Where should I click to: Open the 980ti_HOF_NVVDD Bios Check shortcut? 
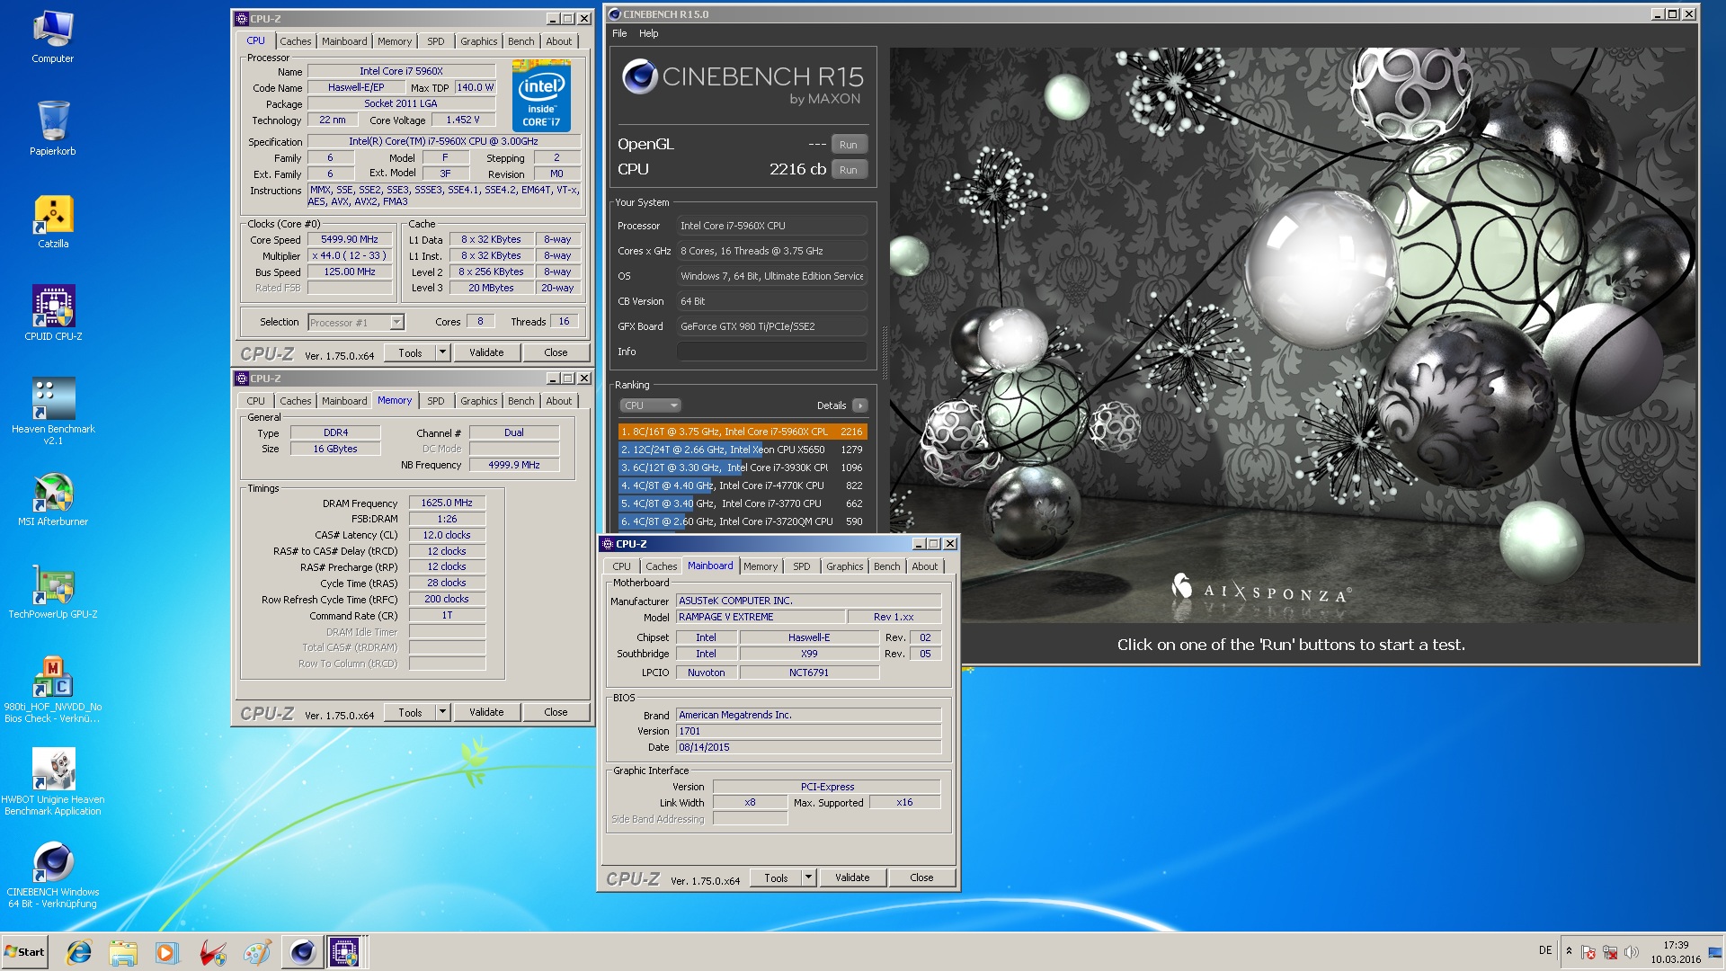[53, 690]
